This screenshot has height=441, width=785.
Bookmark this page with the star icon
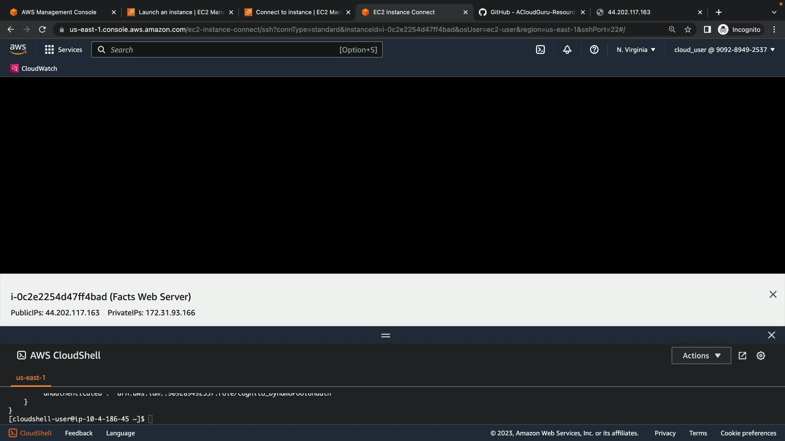click(688, 29)
